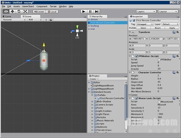Select First Person Controller in Hierarchy
Screen dimensions: 181x138
click(x=108, y=23)
